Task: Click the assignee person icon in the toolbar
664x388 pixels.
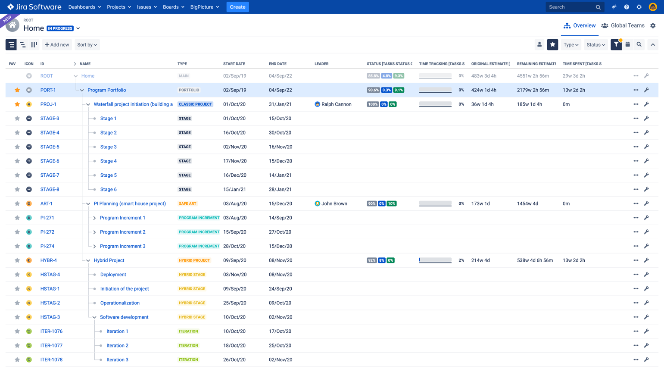Action: pos(540,44)
